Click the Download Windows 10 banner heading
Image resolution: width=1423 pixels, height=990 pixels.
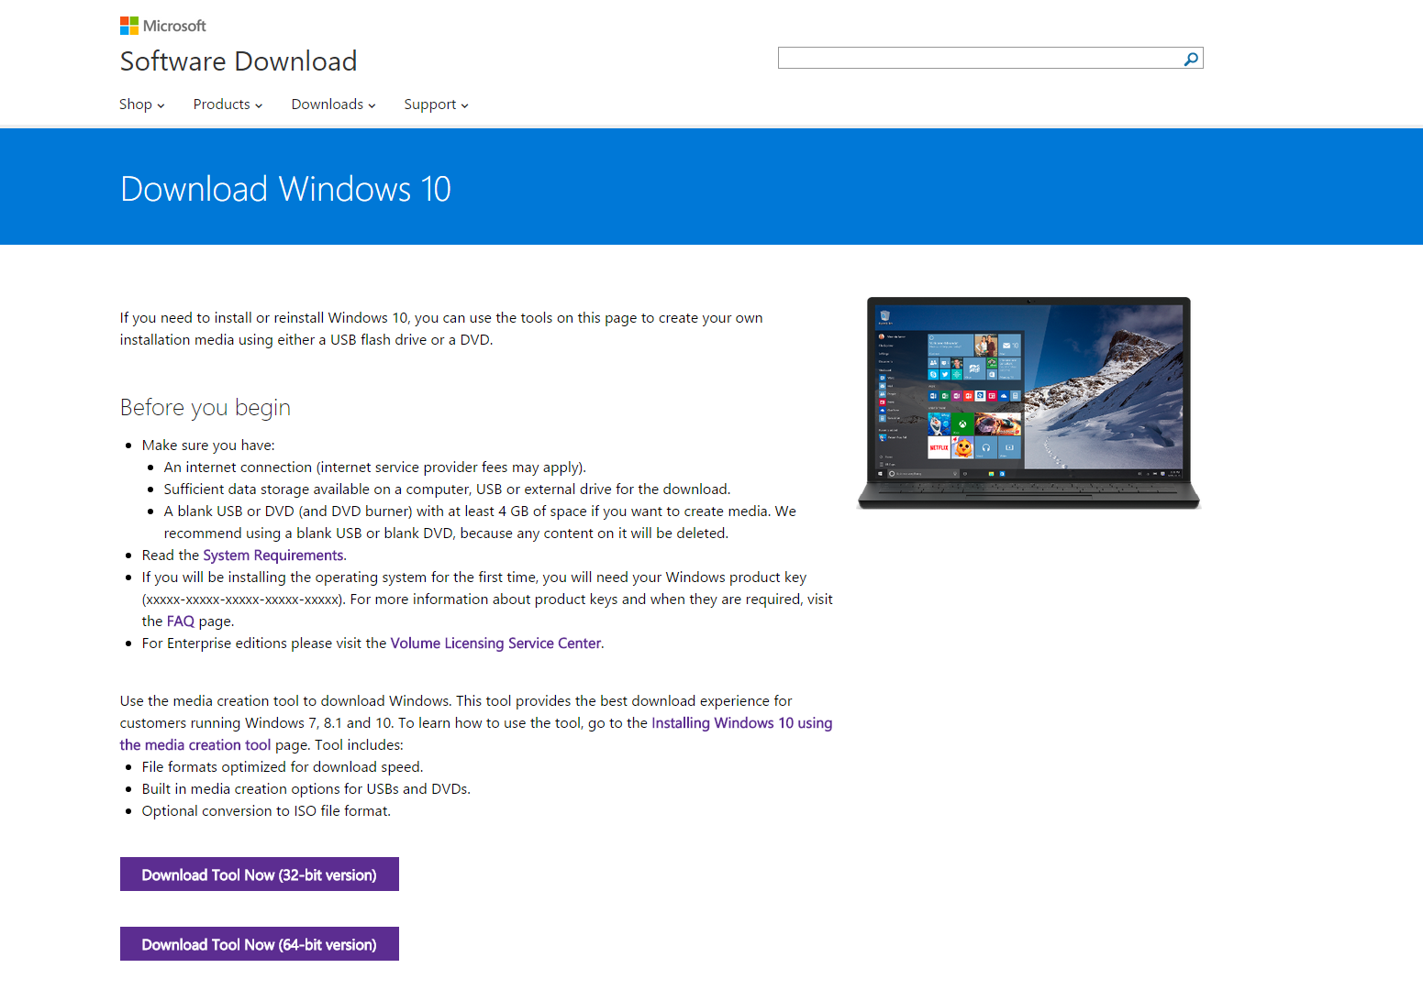point(285,189)
